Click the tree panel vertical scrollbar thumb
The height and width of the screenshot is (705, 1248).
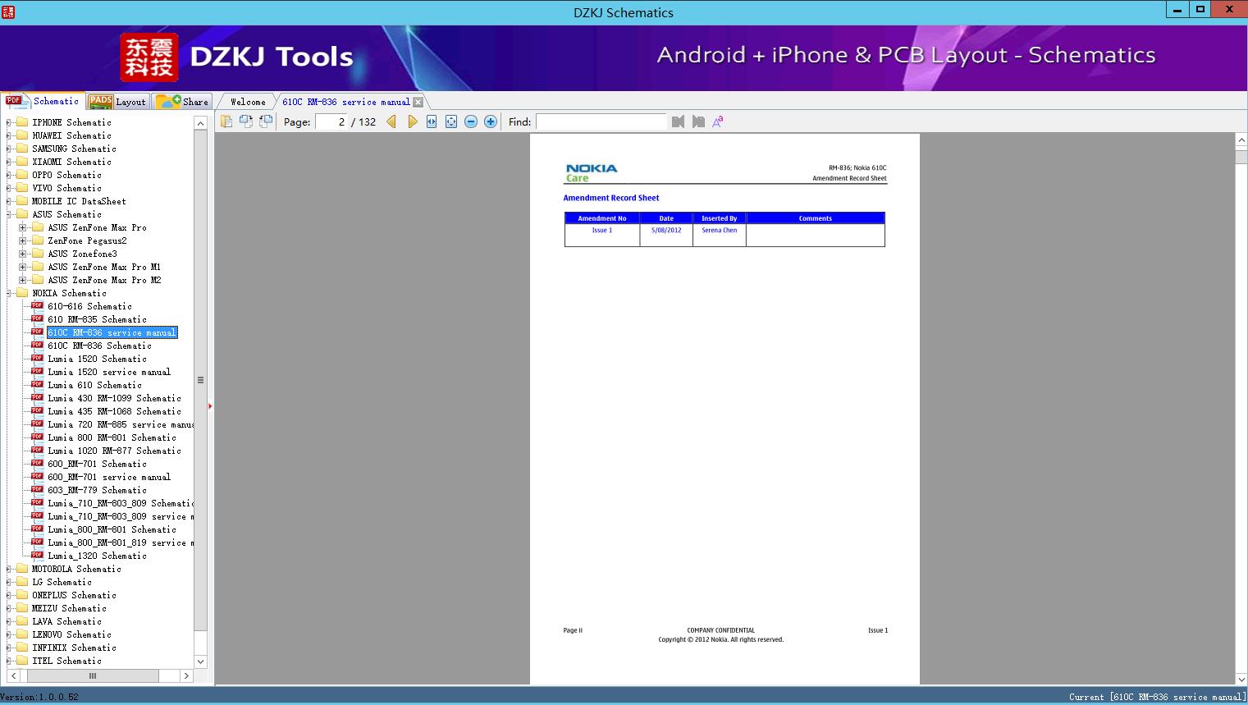pyautogui.click(x=200, y=379)
